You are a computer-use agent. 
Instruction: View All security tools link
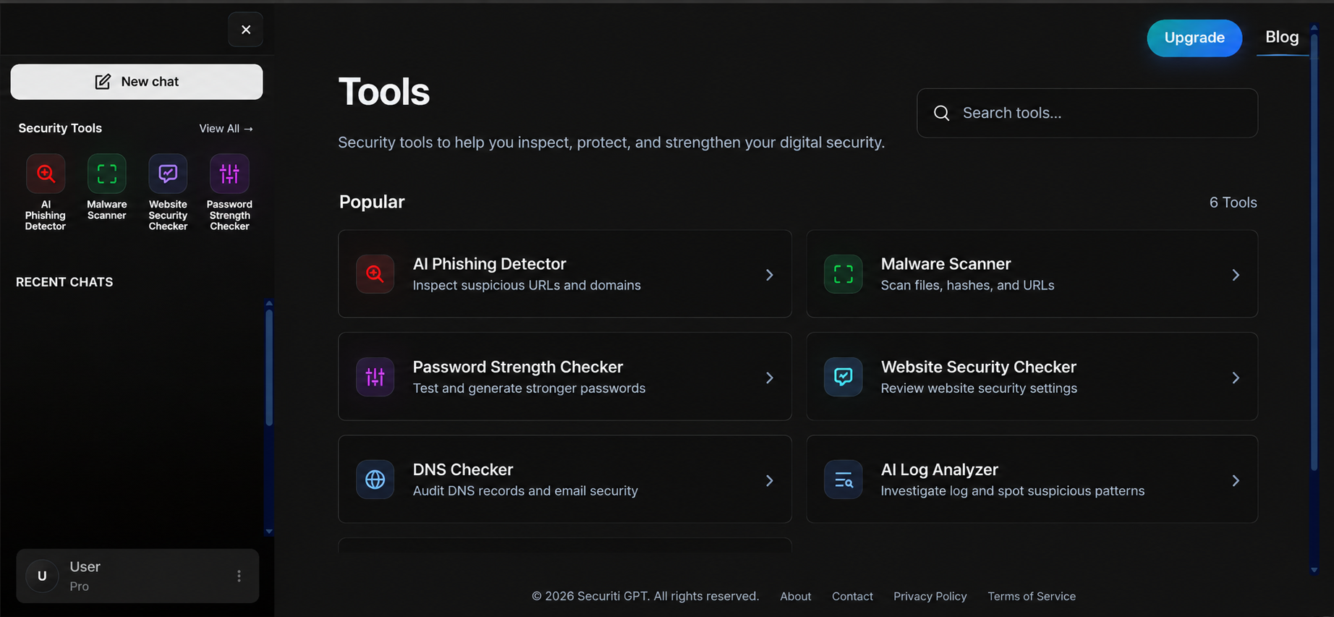(x=226, y=129)
